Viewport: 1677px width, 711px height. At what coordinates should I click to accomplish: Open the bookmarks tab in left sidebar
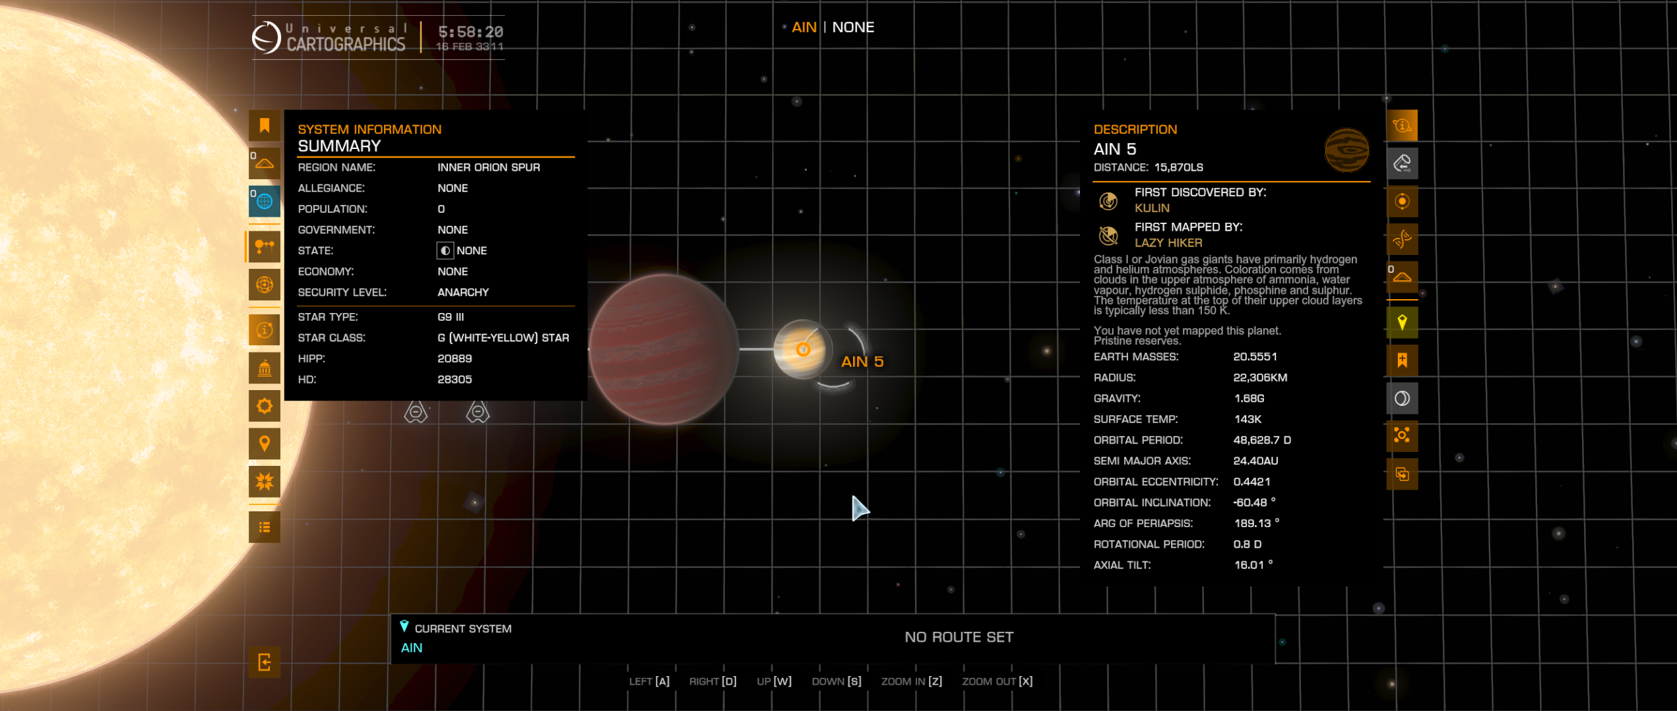[x=265, y=125]
